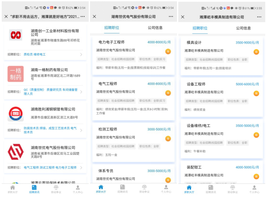The width and height of the screenshot is (267, 197).
Task: Open 设备维修/电工 job title
Action: [x=199, y=126]
